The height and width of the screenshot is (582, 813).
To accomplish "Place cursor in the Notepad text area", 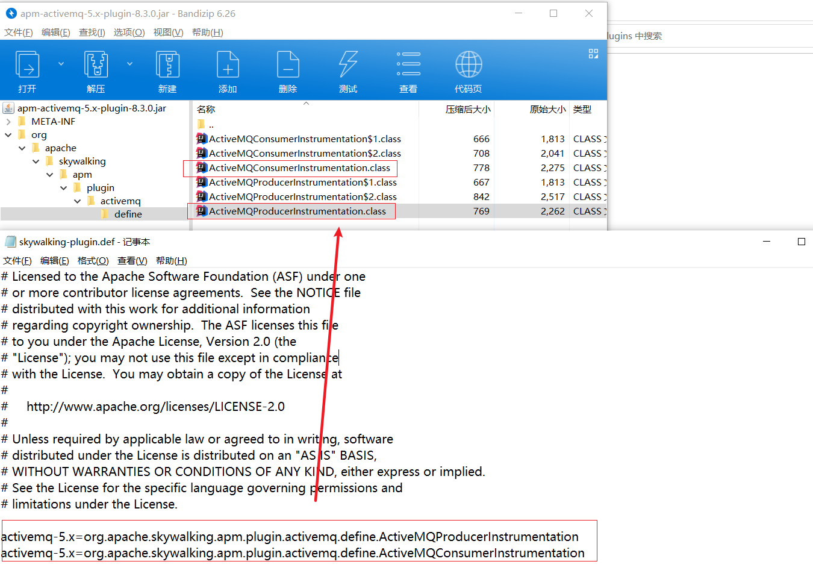I will [241, 392].
